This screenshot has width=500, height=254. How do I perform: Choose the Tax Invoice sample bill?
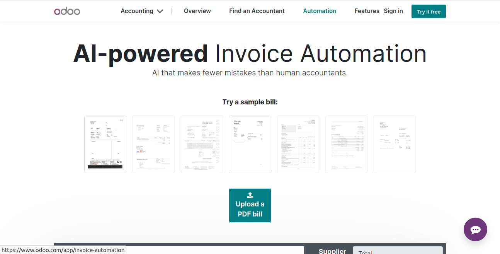pyautogui.click(x=153, y=144)
